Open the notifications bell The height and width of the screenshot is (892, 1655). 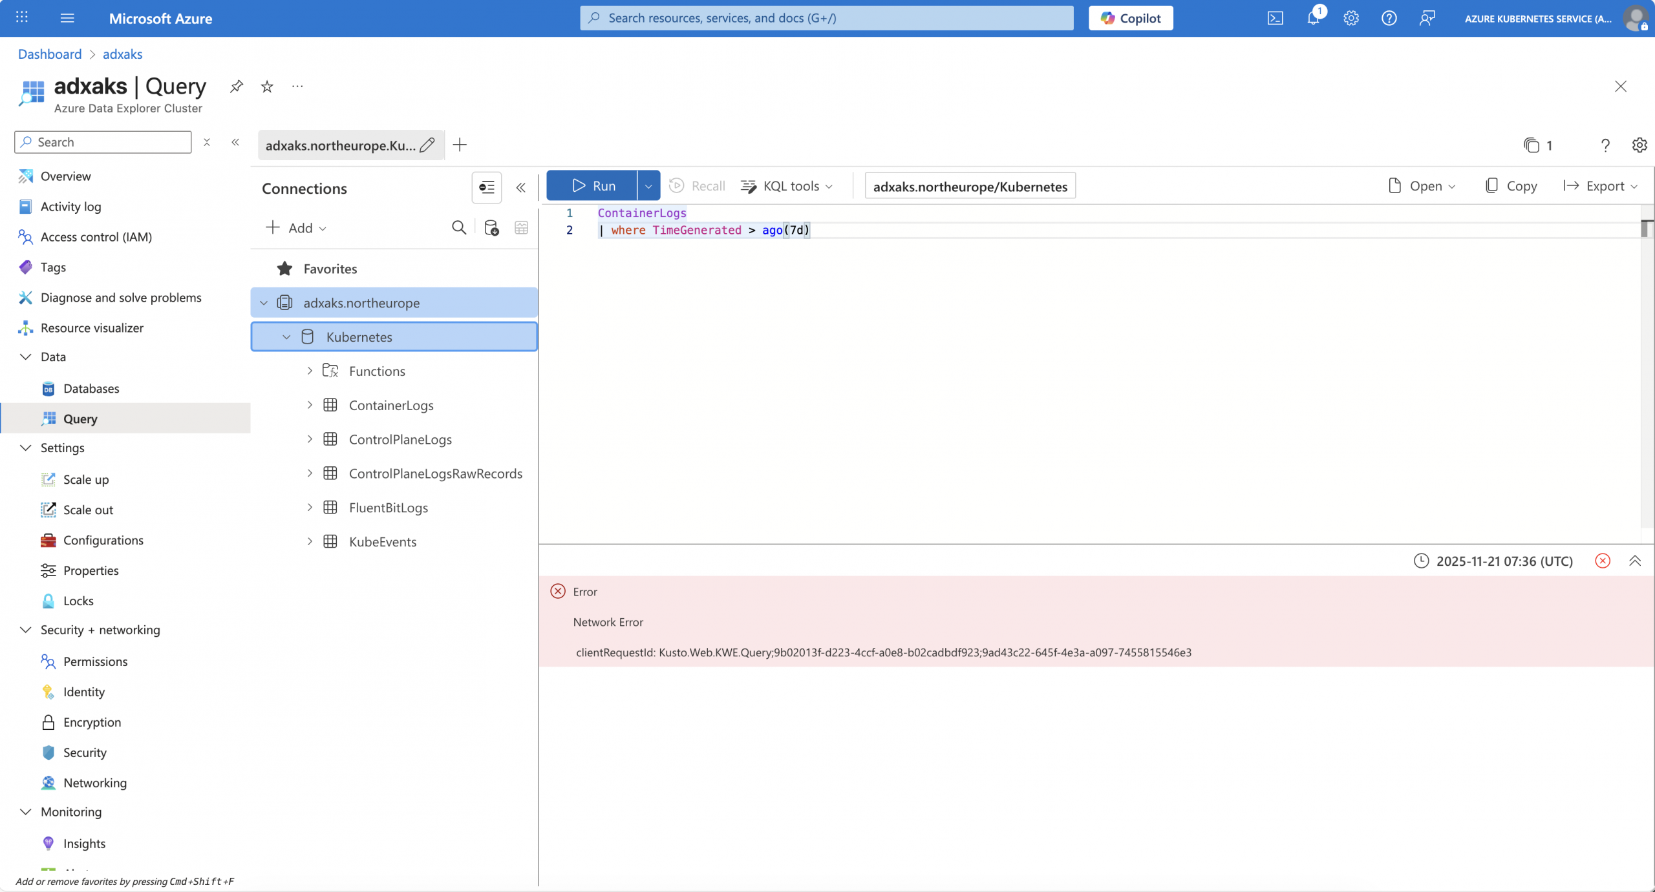point(1313,18)
